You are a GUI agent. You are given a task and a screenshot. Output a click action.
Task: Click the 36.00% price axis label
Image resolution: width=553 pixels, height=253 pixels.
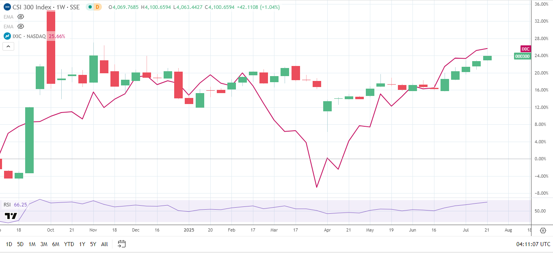point(542,4)
